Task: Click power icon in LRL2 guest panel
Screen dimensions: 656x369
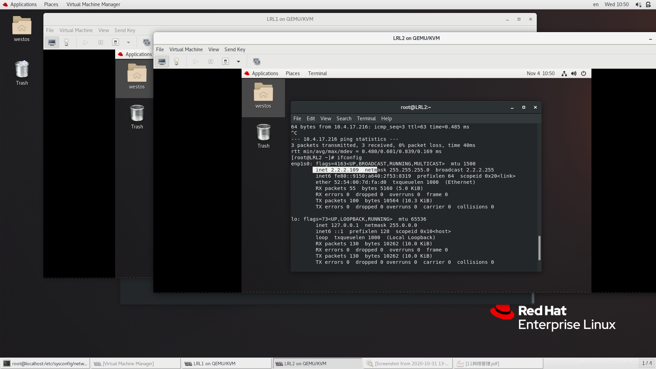Action: pos(584,73)
